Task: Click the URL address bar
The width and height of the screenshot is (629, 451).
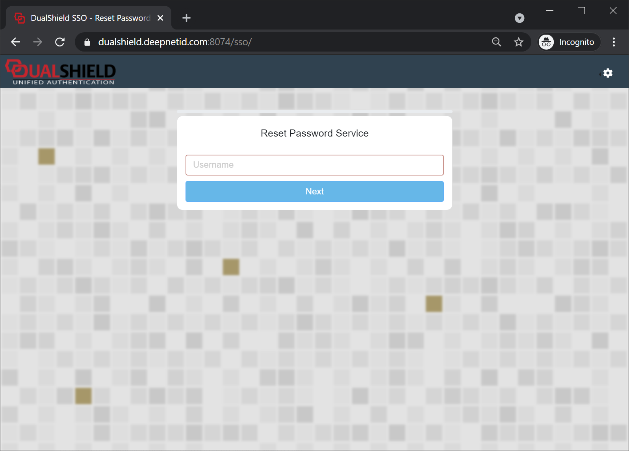Action: [276, 42]
